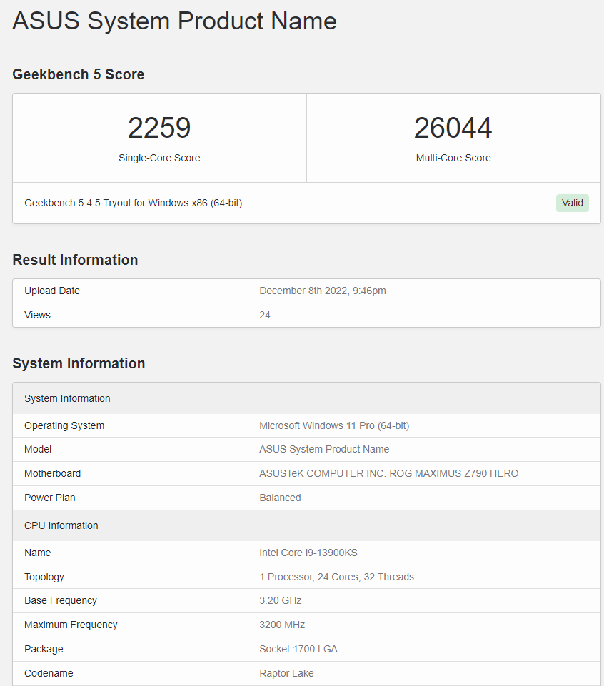Select the 'Geekbench 5 Score' heading
Image resolution: width=604 pixels, height=686 pixels.
[x=79, y=74]
